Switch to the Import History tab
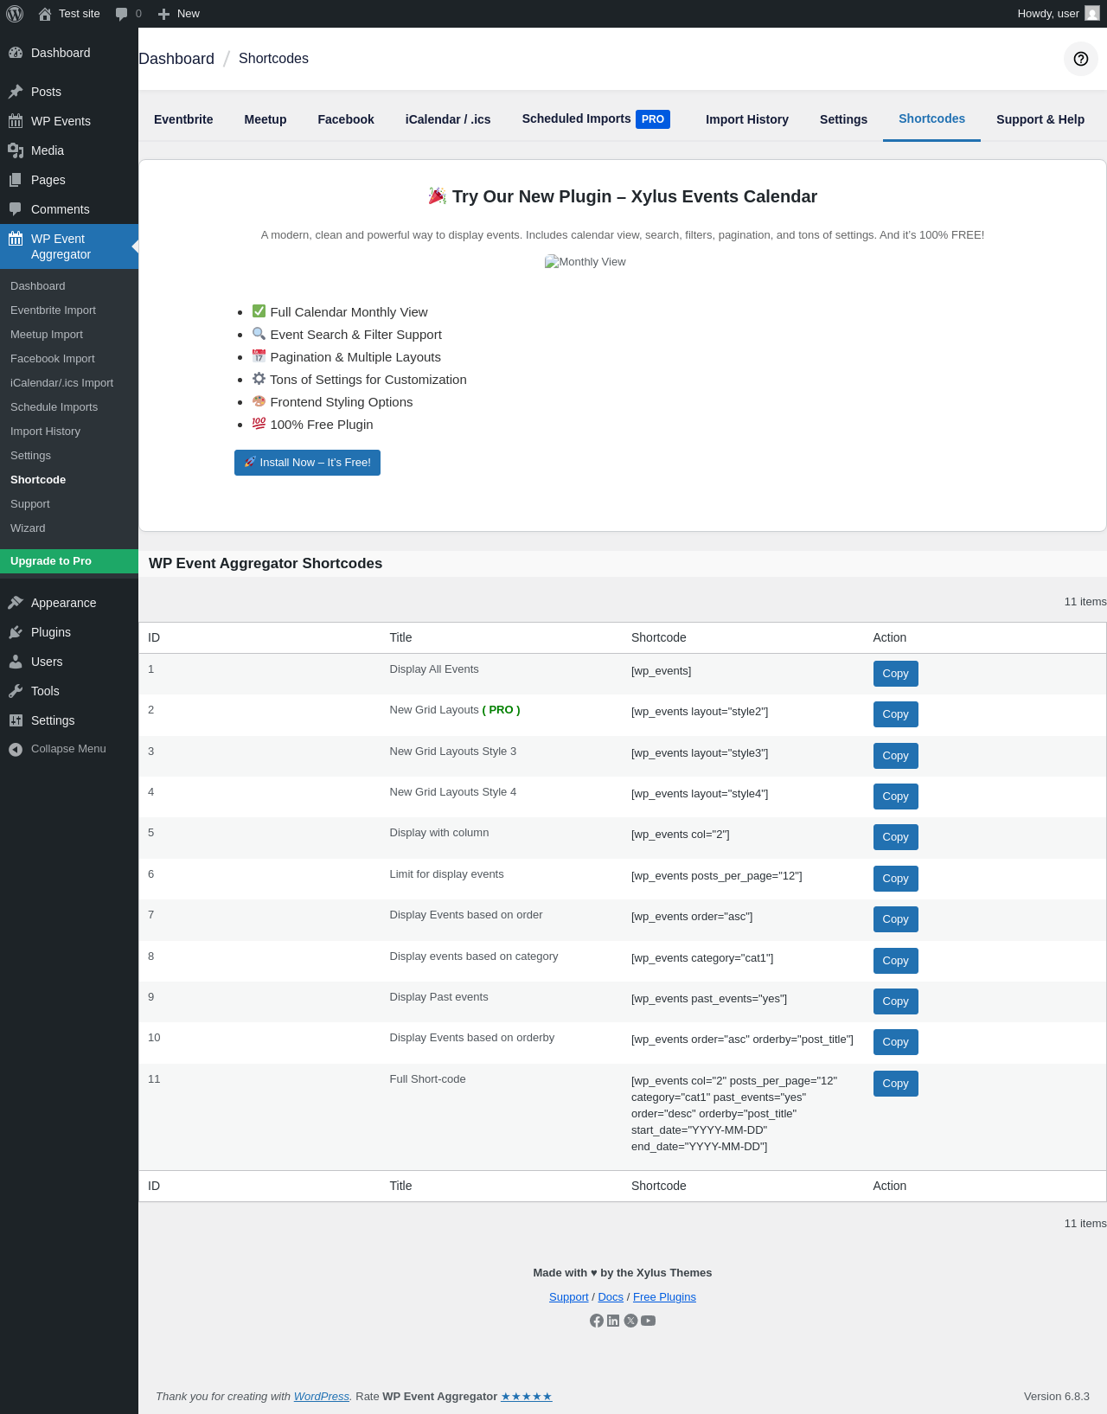Viewport: 1107px width, 1414px height. pyautogui.click(x=746, y=119)
